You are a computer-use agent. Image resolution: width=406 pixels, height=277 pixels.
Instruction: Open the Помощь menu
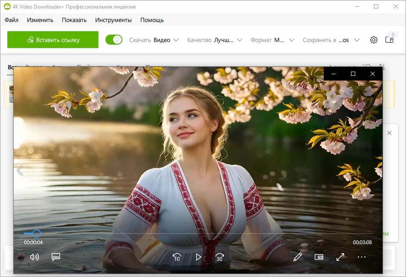pyautogui.click(x=152, y=20)
